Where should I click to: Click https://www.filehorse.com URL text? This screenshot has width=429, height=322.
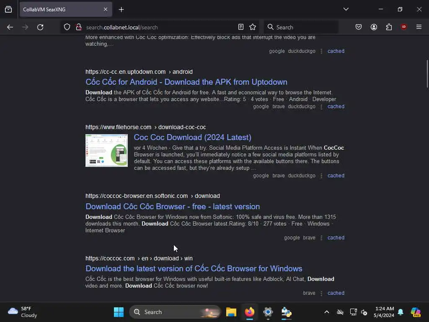(118, 127)
